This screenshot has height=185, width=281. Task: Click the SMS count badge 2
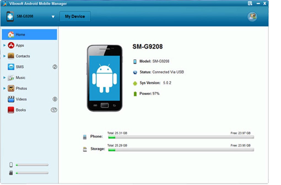55,67
